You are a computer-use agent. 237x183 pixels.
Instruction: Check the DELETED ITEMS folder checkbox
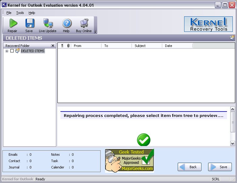12,51
